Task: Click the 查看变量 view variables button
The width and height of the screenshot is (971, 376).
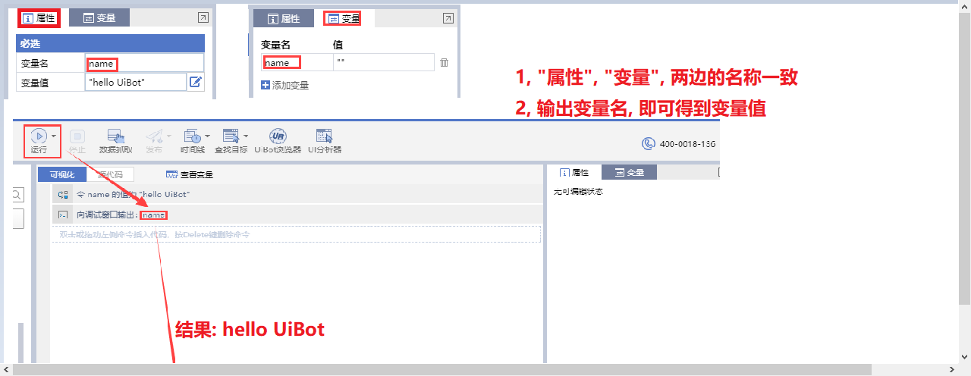Action: pos(190,174)
